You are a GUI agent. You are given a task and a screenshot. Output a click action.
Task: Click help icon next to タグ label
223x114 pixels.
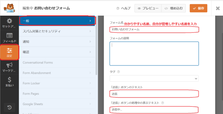[x=118, y=72]
